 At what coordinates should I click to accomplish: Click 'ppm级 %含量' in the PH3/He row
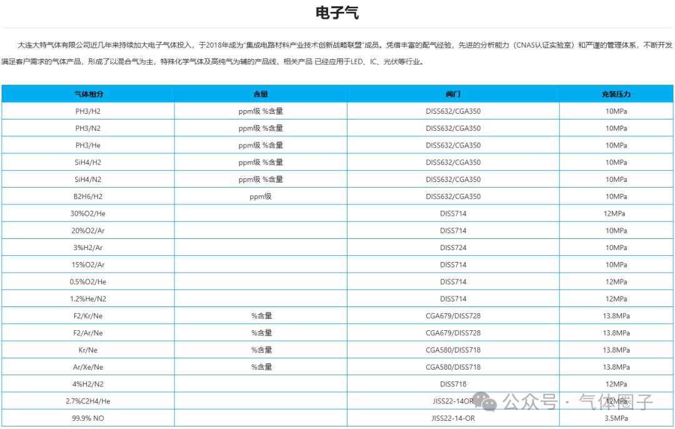[x=261, y=145]
